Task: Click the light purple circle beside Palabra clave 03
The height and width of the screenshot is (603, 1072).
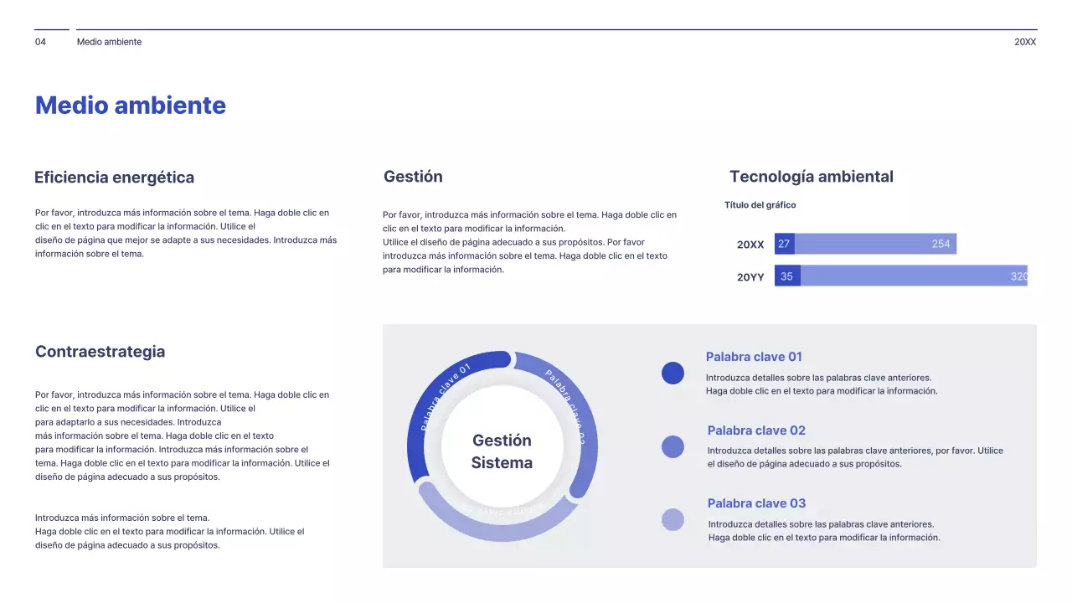Action: click(x=673, y=520)
